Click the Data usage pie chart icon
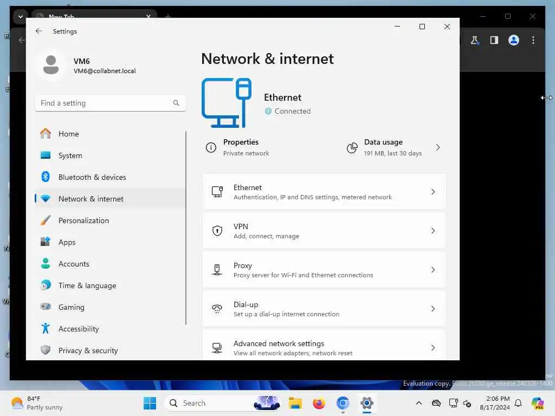 click(352, 147)
